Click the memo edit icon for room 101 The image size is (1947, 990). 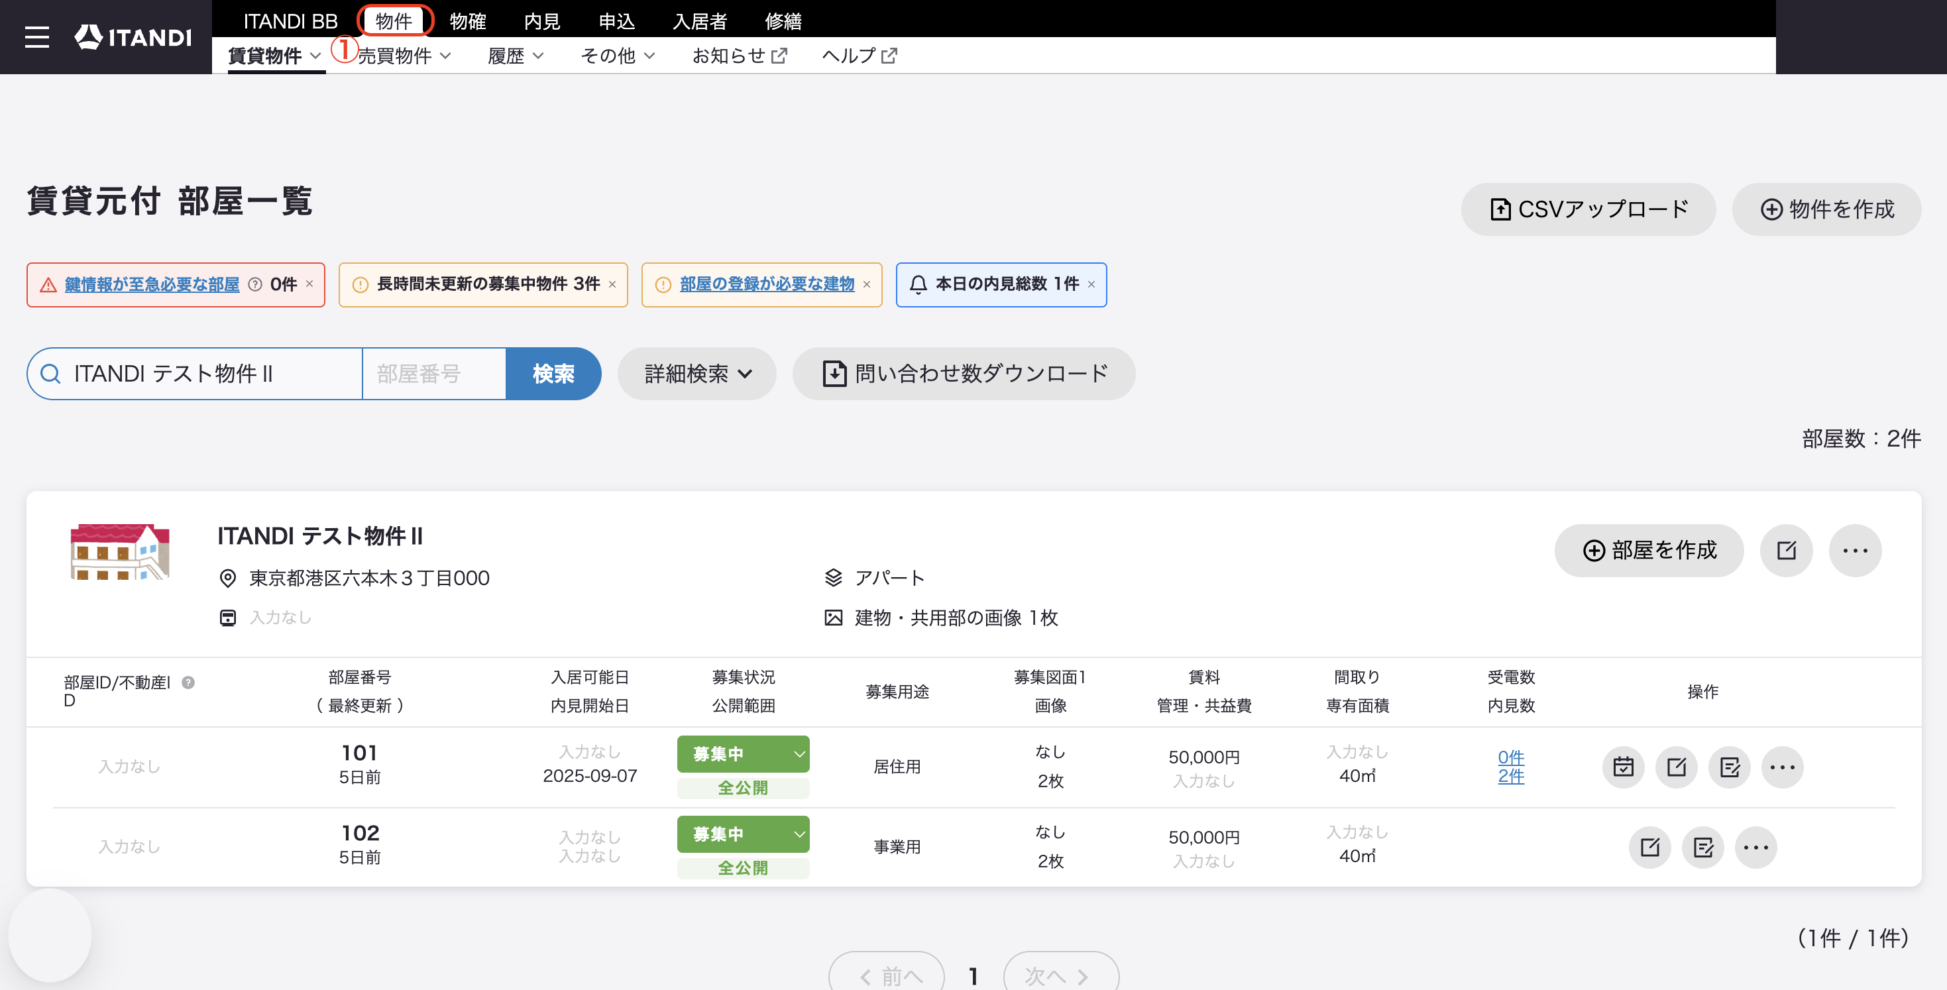1730,767
